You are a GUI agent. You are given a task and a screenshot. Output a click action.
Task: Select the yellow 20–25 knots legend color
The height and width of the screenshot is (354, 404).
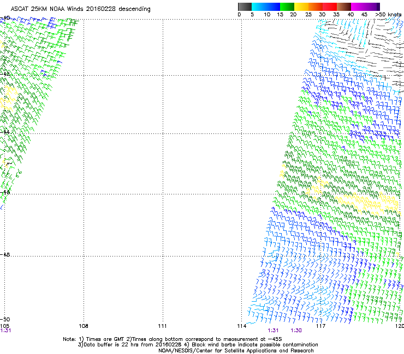(301, 7)
